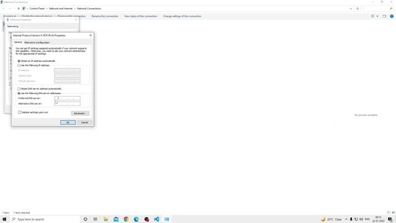
Task: Show hidden system tray icons
Action: [346, 219]
